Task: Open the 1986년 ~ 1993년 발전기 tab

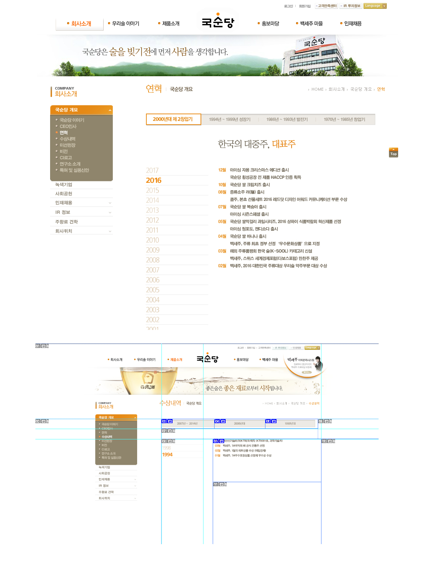Action: [x=287, y=119]
